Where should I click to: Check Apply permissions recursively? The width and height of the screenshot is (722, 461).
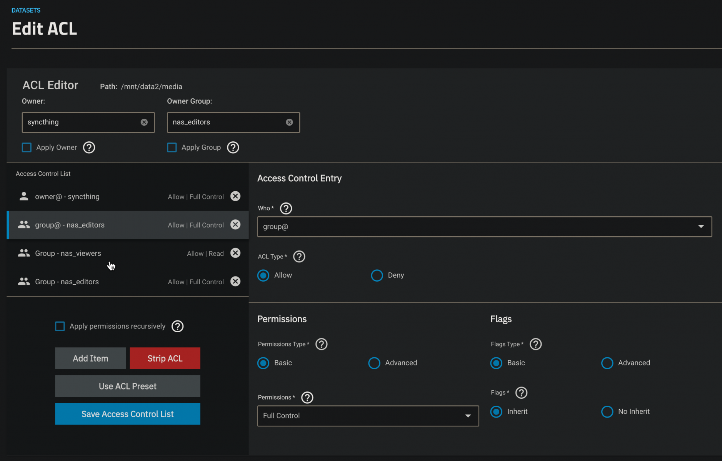click(x=60, y=327)
